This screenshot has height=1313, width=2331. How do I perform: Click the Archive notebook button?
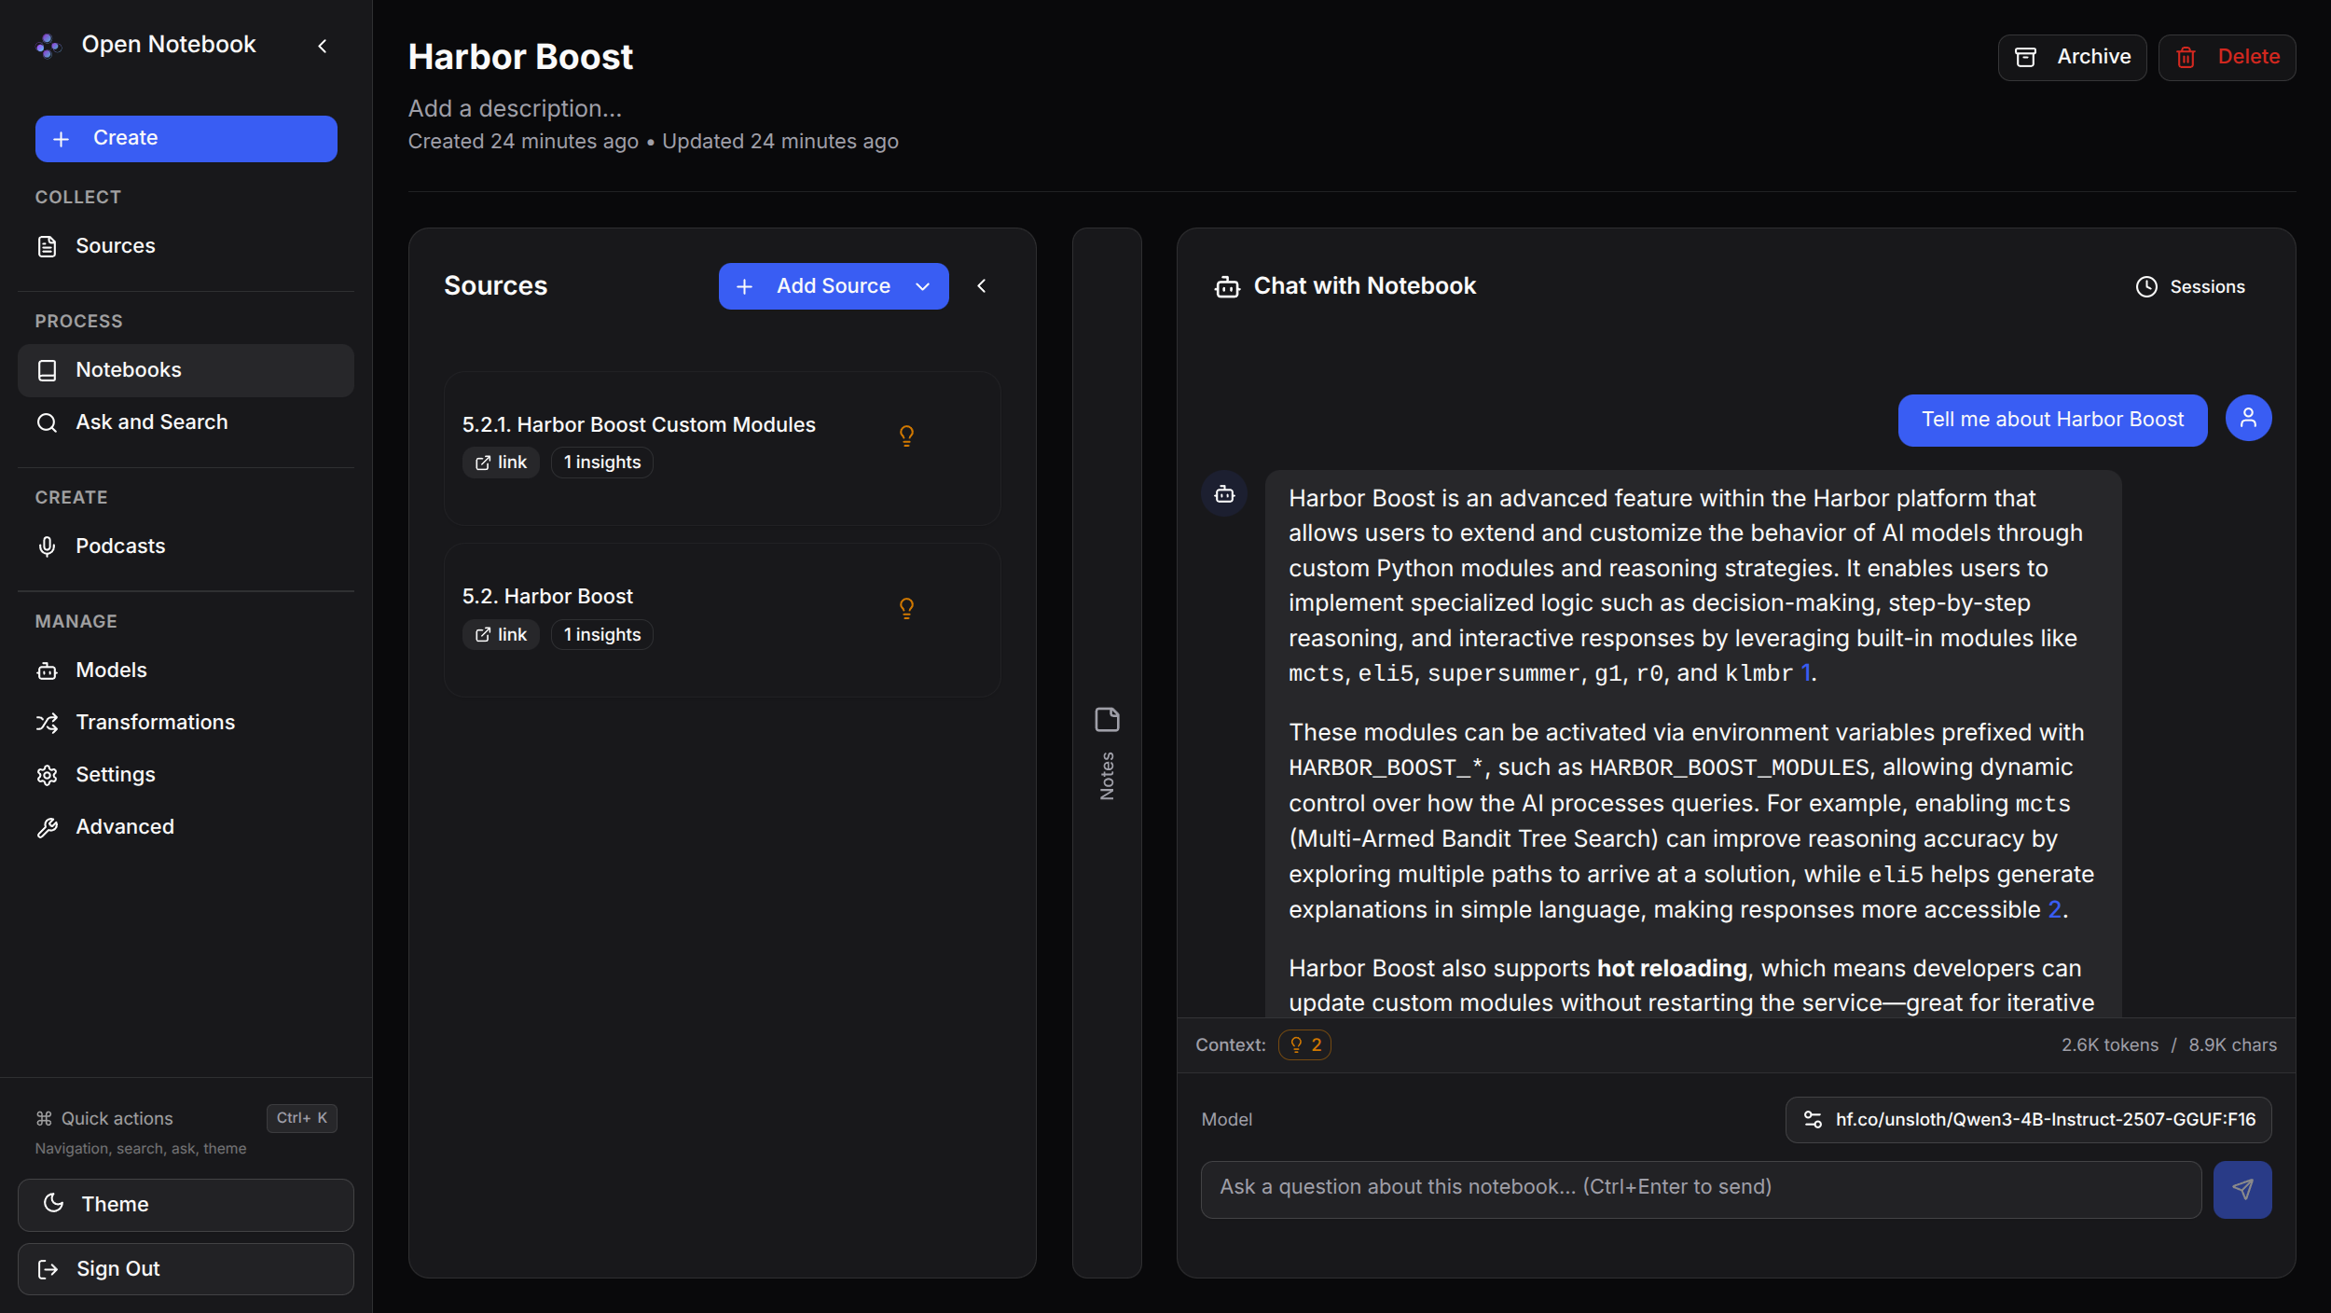[2072, 58]
